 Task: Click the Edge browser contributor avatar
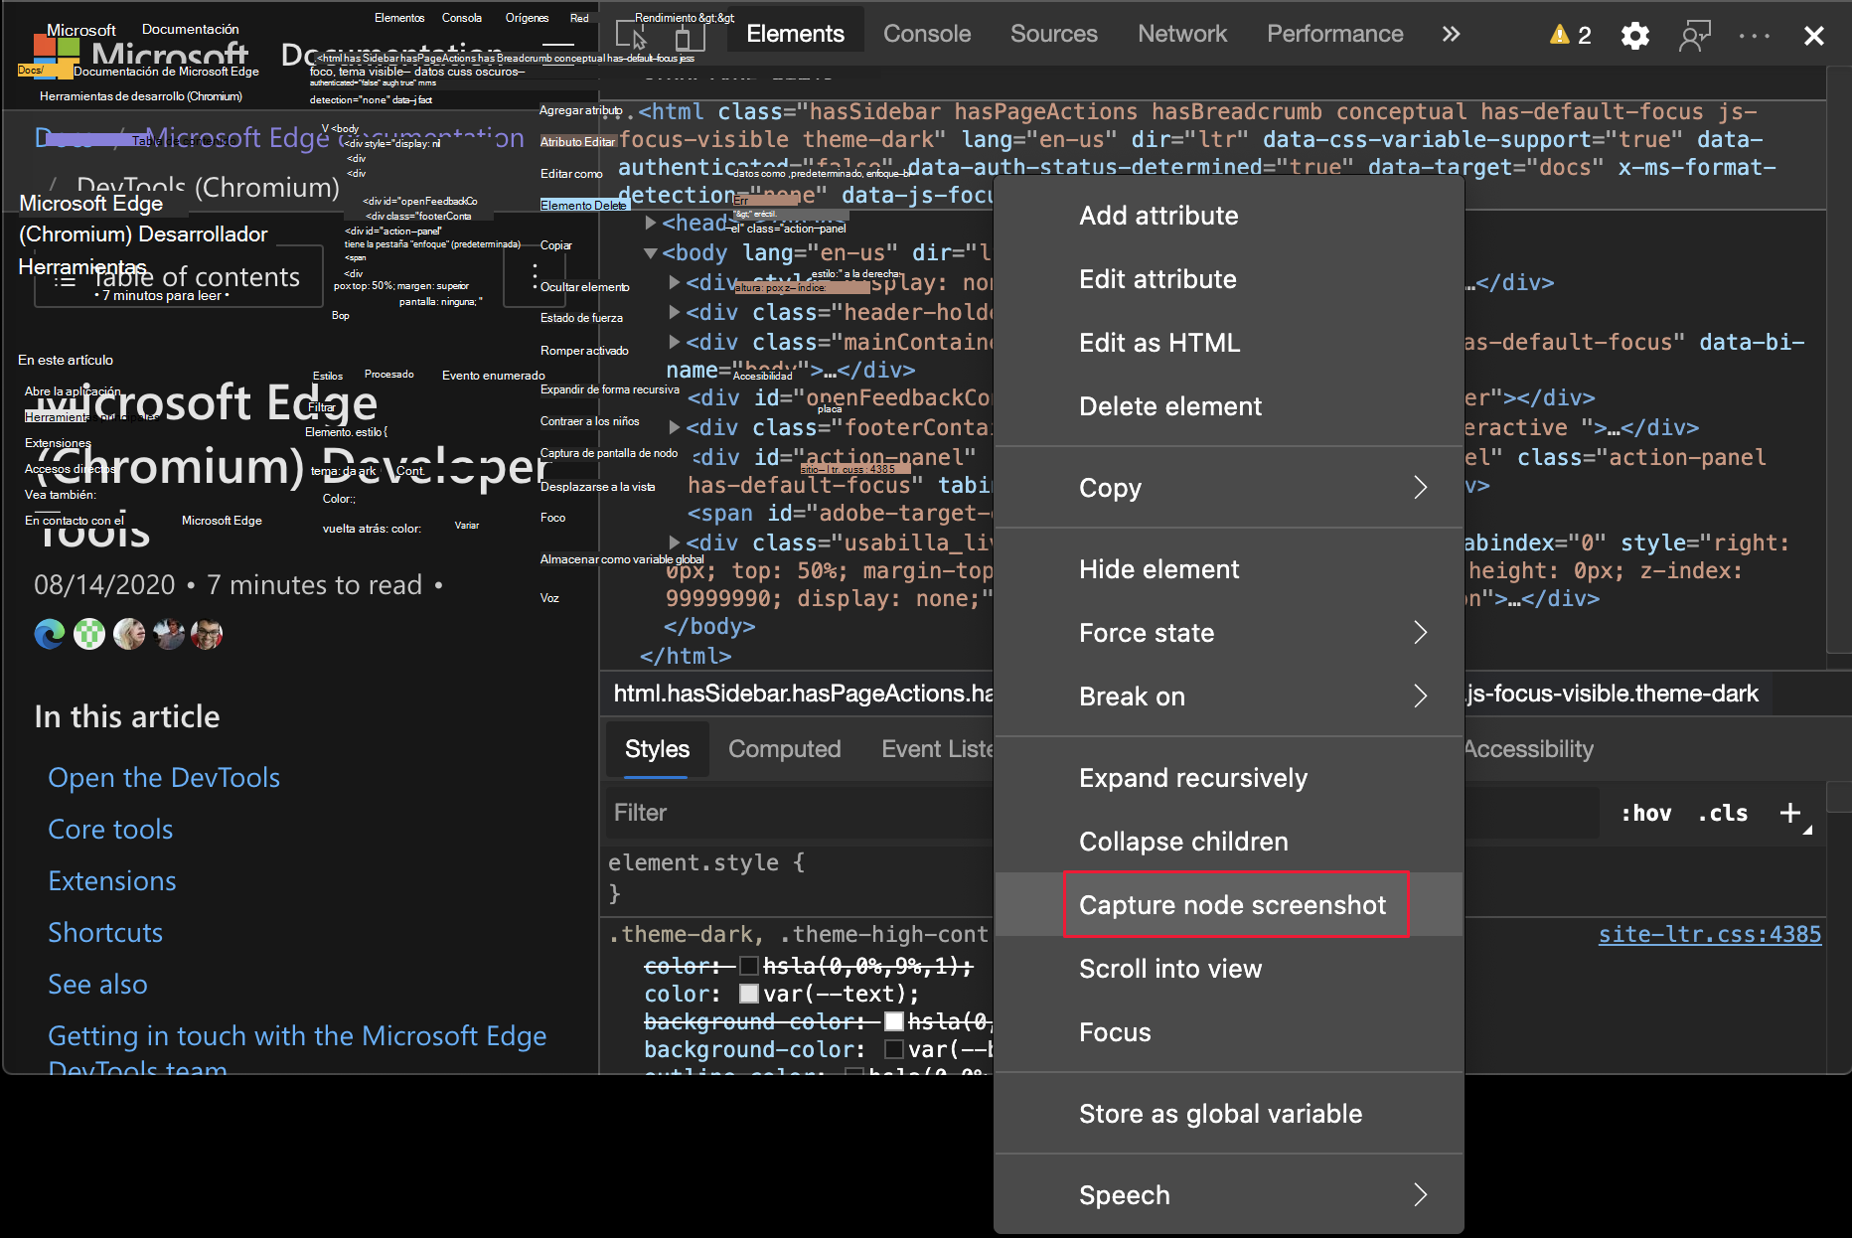[50, 634]
